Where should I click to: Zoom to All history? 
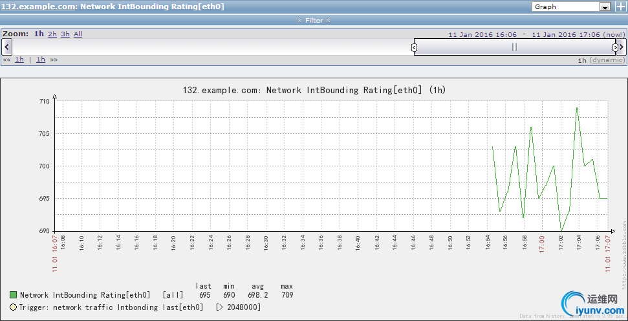point(78,34)
